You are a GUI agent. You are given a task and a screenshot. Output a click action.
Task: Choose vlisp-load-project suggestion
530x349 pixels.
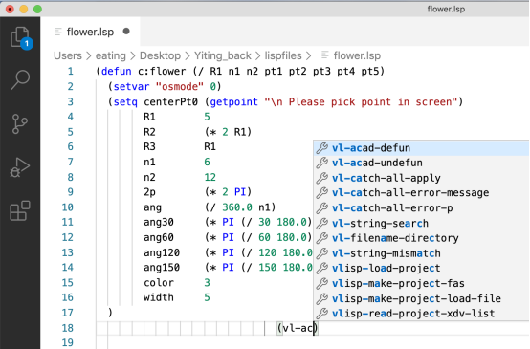tap(421, 269)
